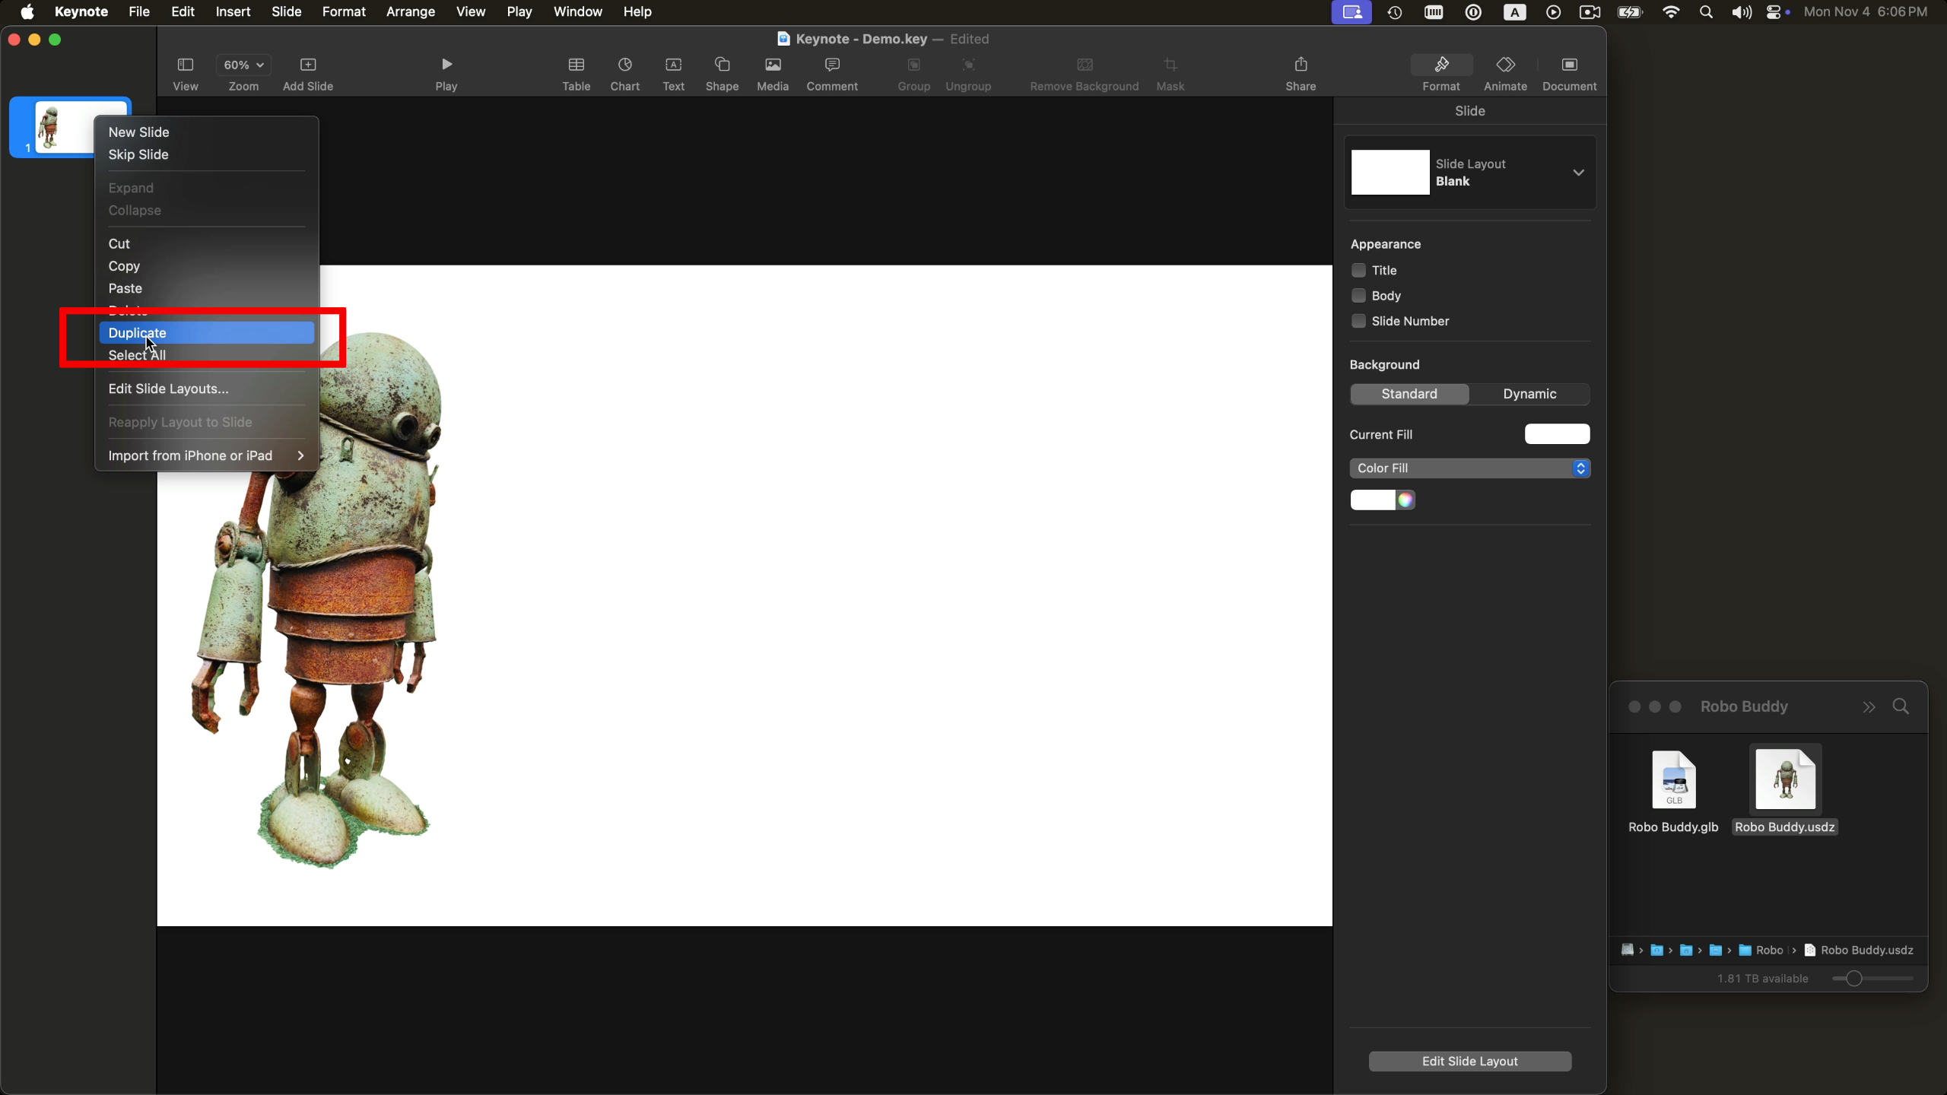Switch background to Dynamic

[1529, 394]
